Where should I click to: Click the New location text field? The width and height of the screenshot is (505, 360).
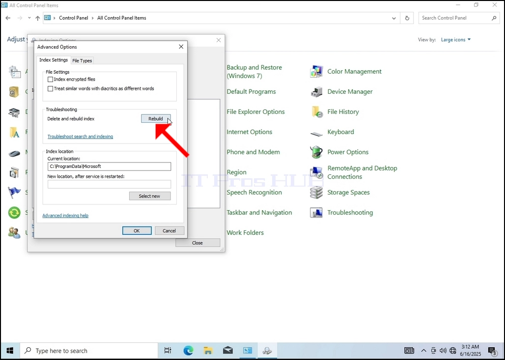click(x=109, y=184)
